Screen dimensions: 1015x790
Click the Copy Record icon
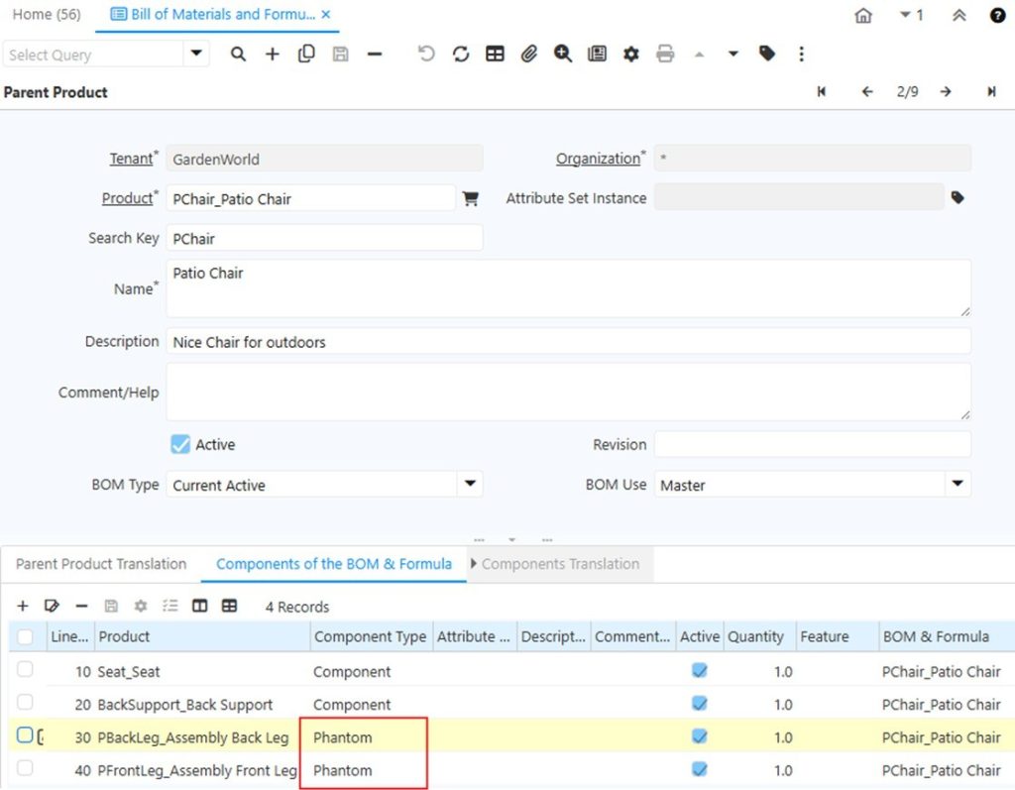point(306,55)
